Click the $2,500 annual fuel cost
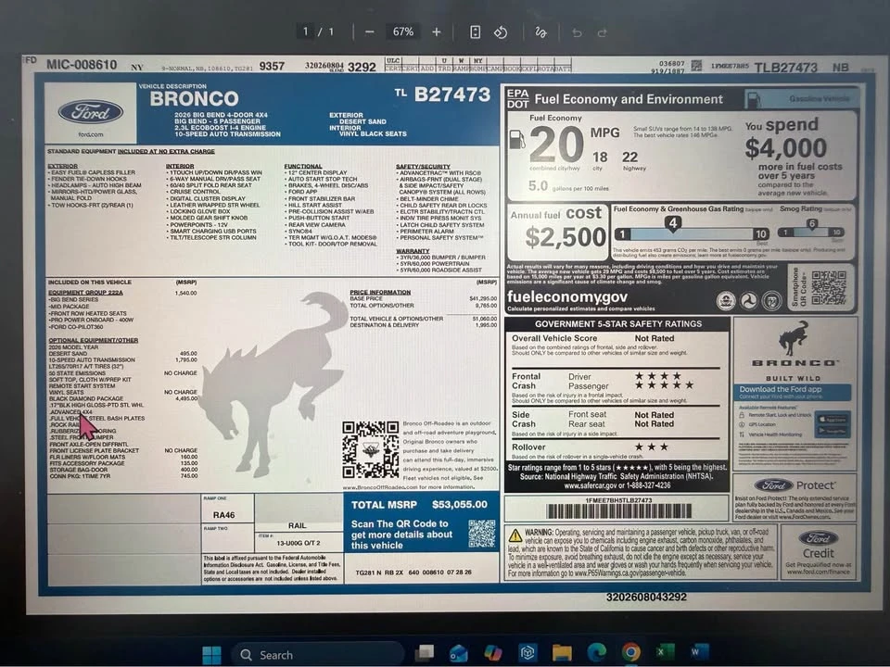The height and width of the screenshot is (667, 890). 566,237
